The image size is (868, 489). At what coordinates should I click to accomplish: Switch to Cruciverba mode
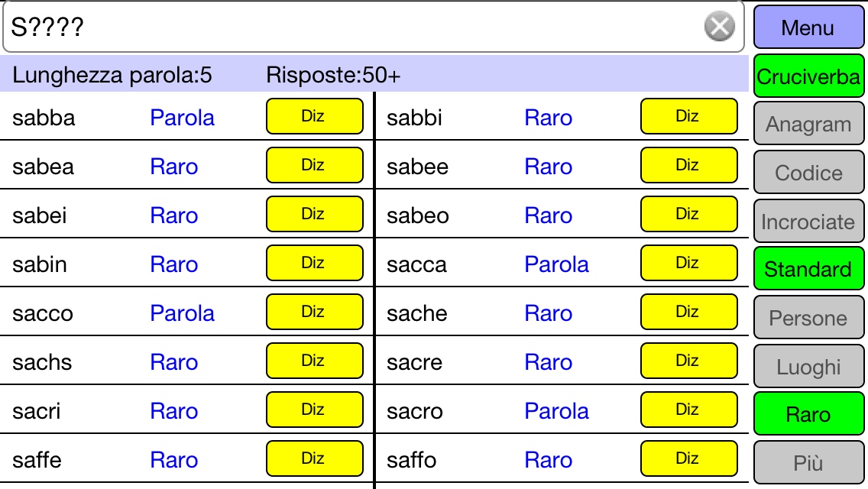click(808, 76)
